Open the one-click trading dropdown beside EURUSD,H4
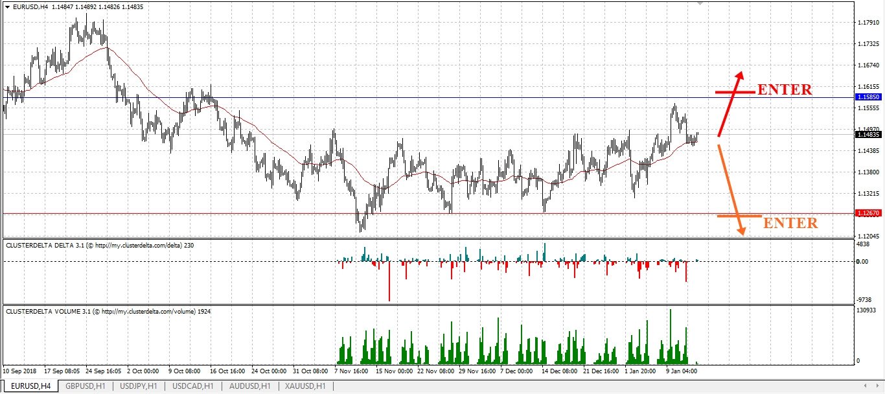The height and width of the screenshot is (394, 885). [6, 6]
